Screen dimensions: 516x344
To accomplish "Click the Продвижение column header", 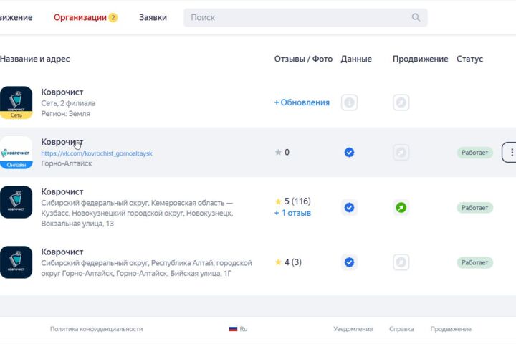I will [x=420, y=59].
